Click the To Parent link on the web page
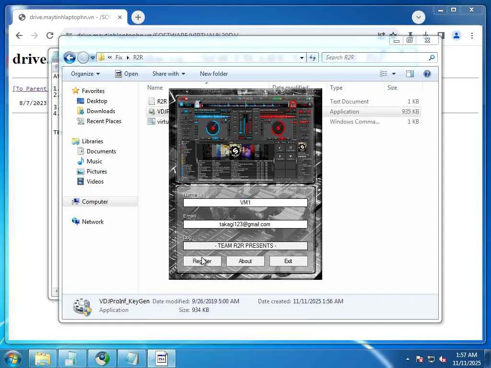491x368 pixels. tap(29, 89)
